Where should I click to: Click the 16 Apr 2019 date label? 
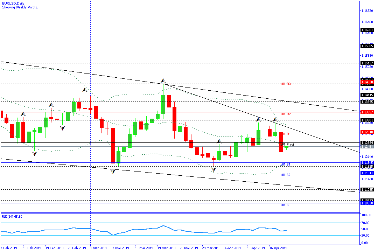[279, 248]
